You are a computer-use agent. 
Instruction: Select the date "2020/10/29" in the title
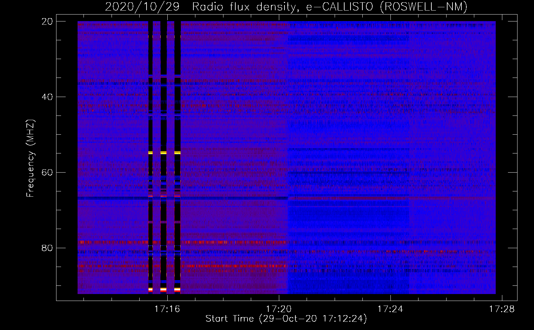(x=142, y=7)
